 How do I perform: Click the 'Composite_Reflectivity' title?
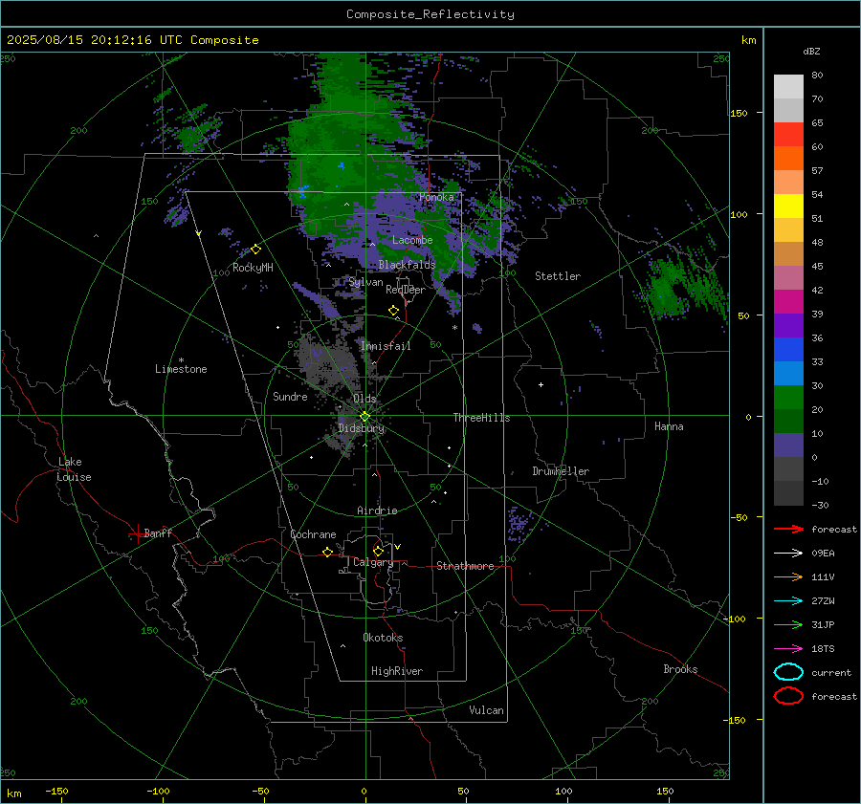(430, 14)
